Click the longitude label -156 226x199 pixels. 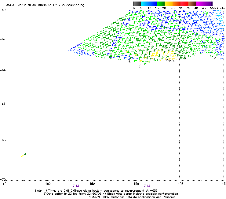135,184
